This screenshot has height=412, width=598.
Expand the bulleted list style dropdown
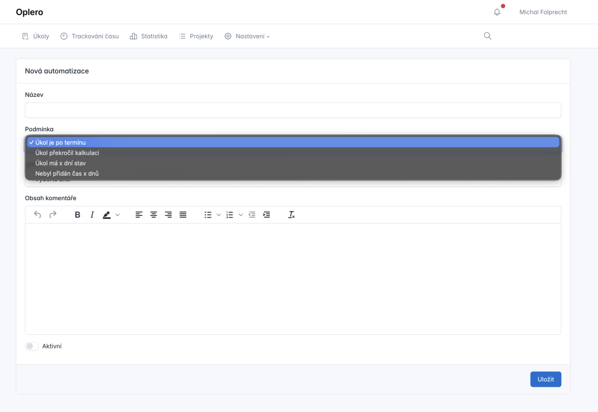coord(218,215)
